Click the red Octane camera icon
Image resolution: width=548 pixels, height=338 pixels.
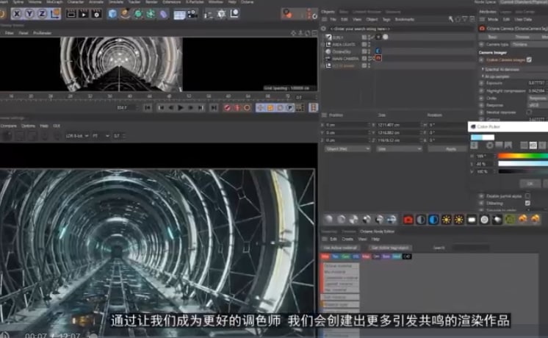[x=408, y=220]
